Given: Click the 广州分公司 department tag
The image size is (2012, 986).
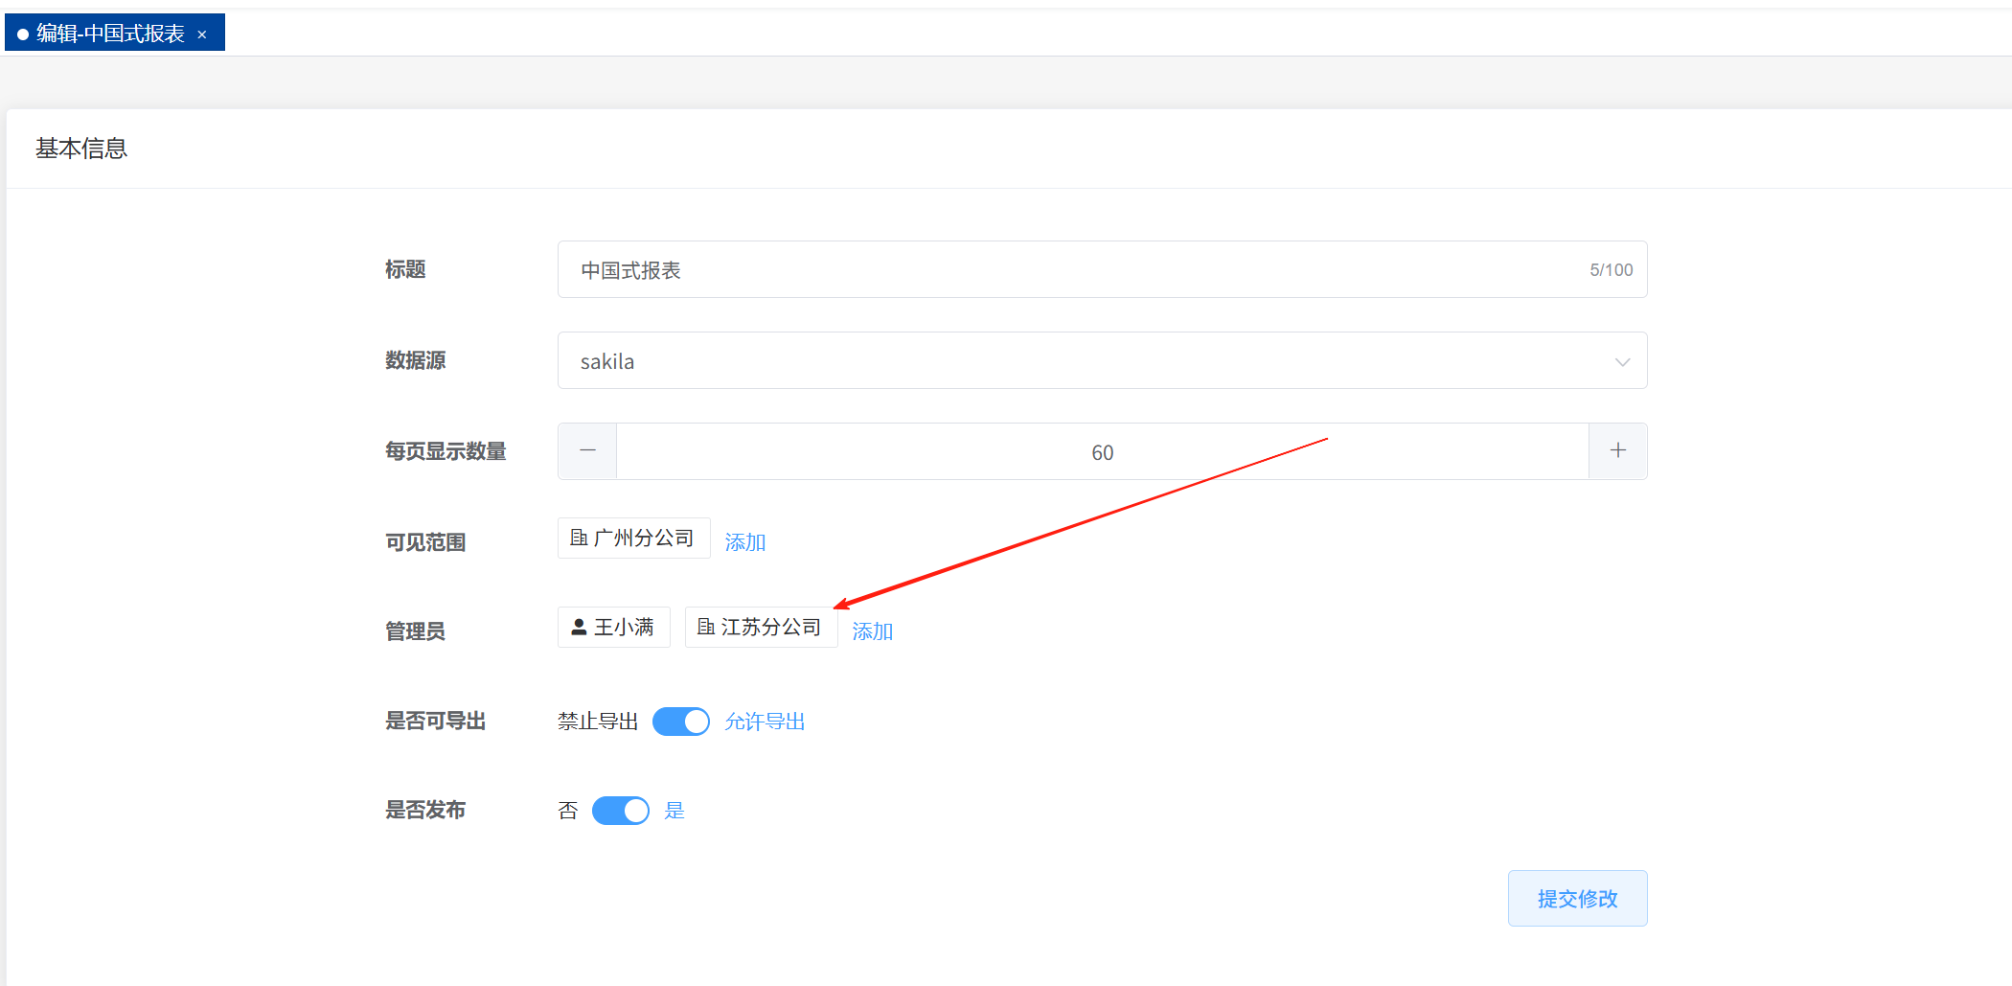Looking at the screenshot, I should tap(643, 539).
